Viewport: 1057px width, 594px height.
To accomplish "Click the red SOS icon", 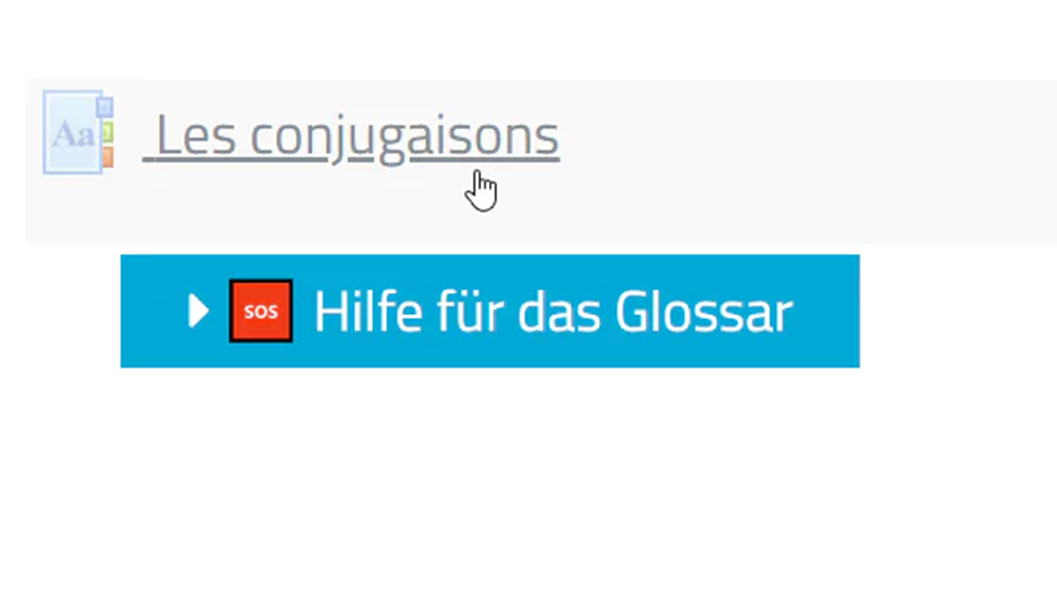I will tap(261, 311).
